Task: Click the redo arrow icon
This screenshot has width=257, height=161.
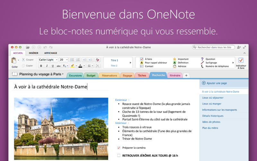Action: (51, 47)
